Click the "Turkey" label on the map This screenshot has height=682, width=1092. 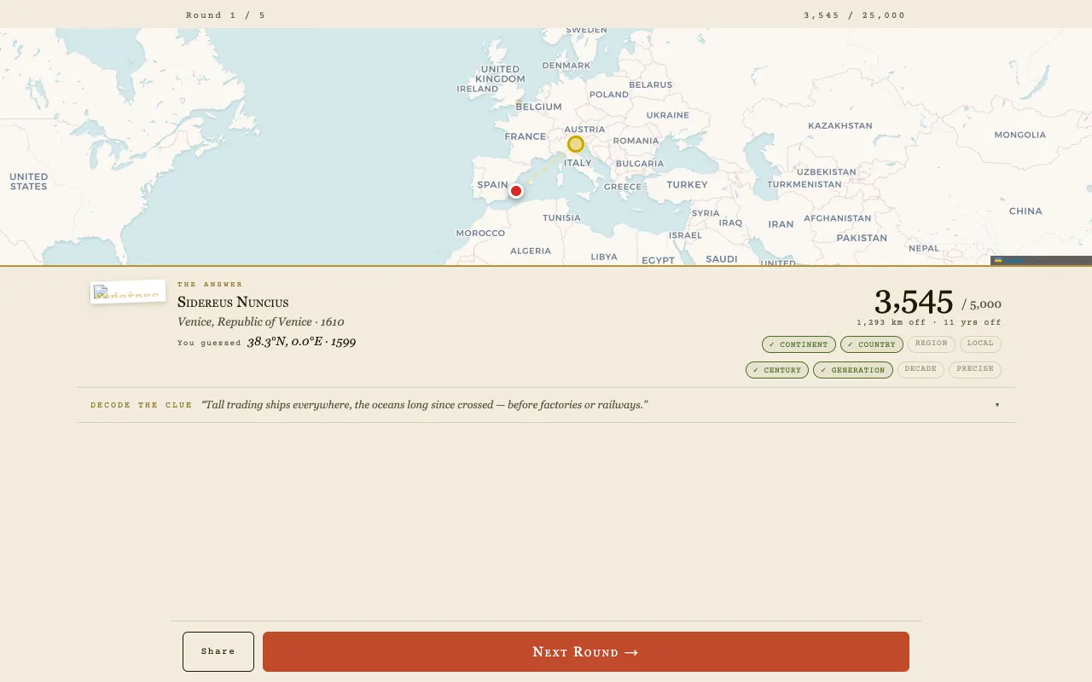point(687,185)
